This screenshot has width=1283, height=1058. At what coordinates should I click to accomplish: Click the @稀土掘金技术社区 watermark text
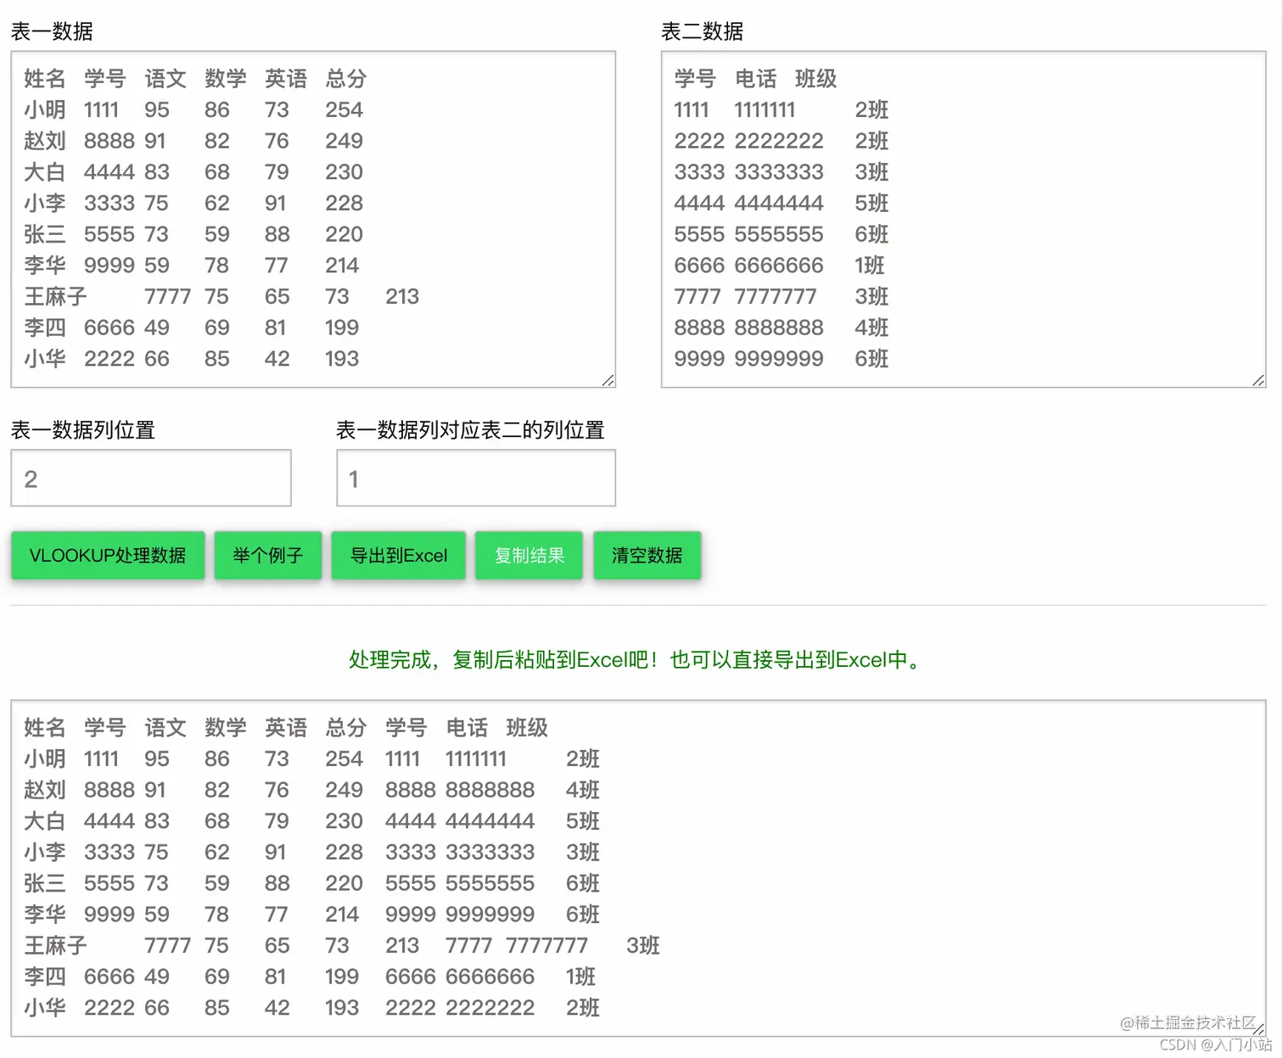1188,1022
